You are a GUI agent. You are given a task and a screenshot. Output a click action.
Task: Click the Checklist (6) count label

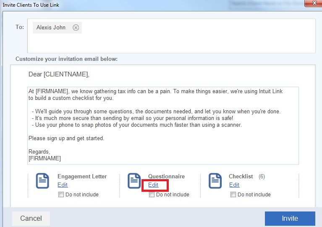point(262,177)
